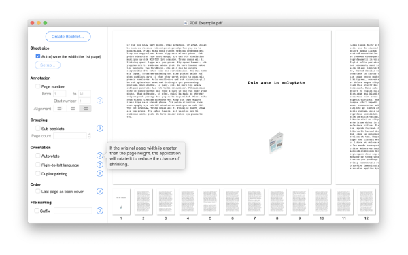Open help icon beside Start number

coord(100,101)
